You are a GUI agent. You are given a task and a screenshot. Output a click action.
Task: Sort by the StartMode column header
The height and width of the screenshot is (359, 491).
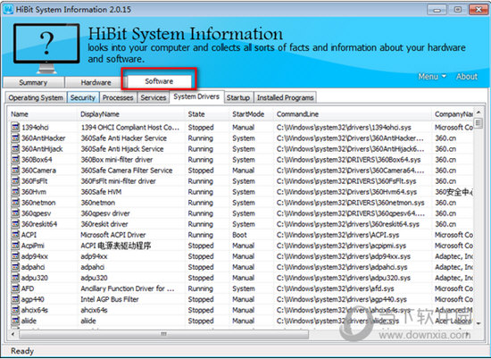click(252, 114)
